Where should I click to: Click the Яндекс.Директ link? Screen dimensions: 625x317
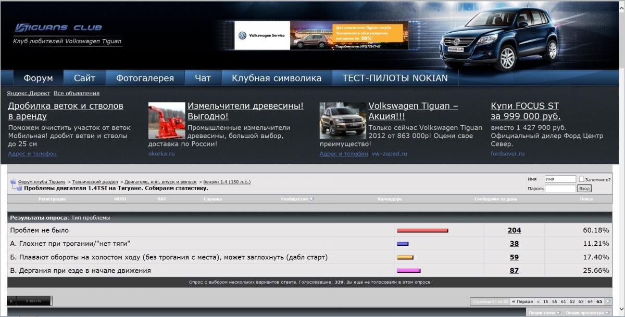pyautogui.click(x=28, y=93)
